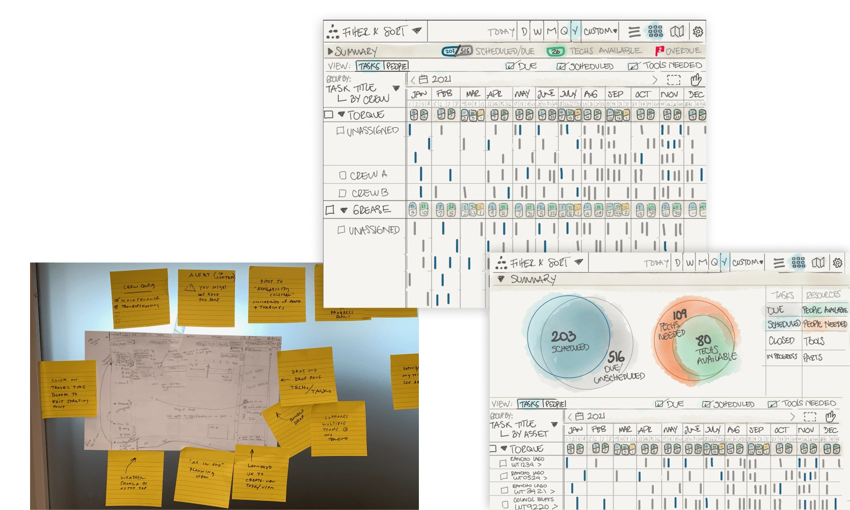Collapse the expanded Summary section
This screenshot has width=850, height=510.
(501, 279)
